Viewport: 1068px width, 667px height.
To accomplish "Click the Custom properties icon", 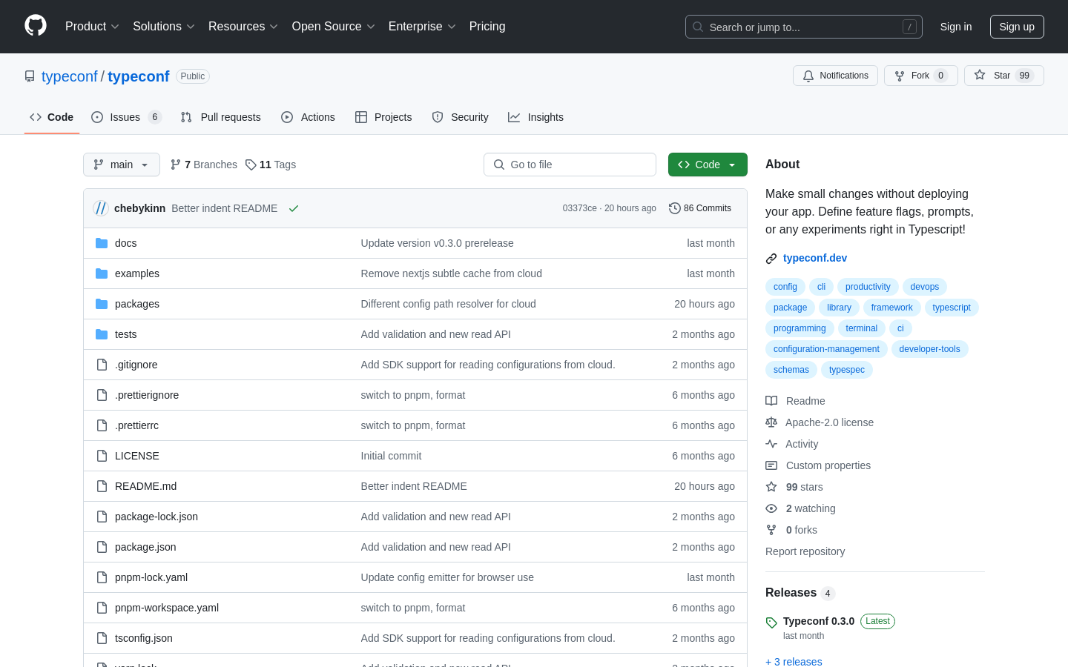I will 771,465.
